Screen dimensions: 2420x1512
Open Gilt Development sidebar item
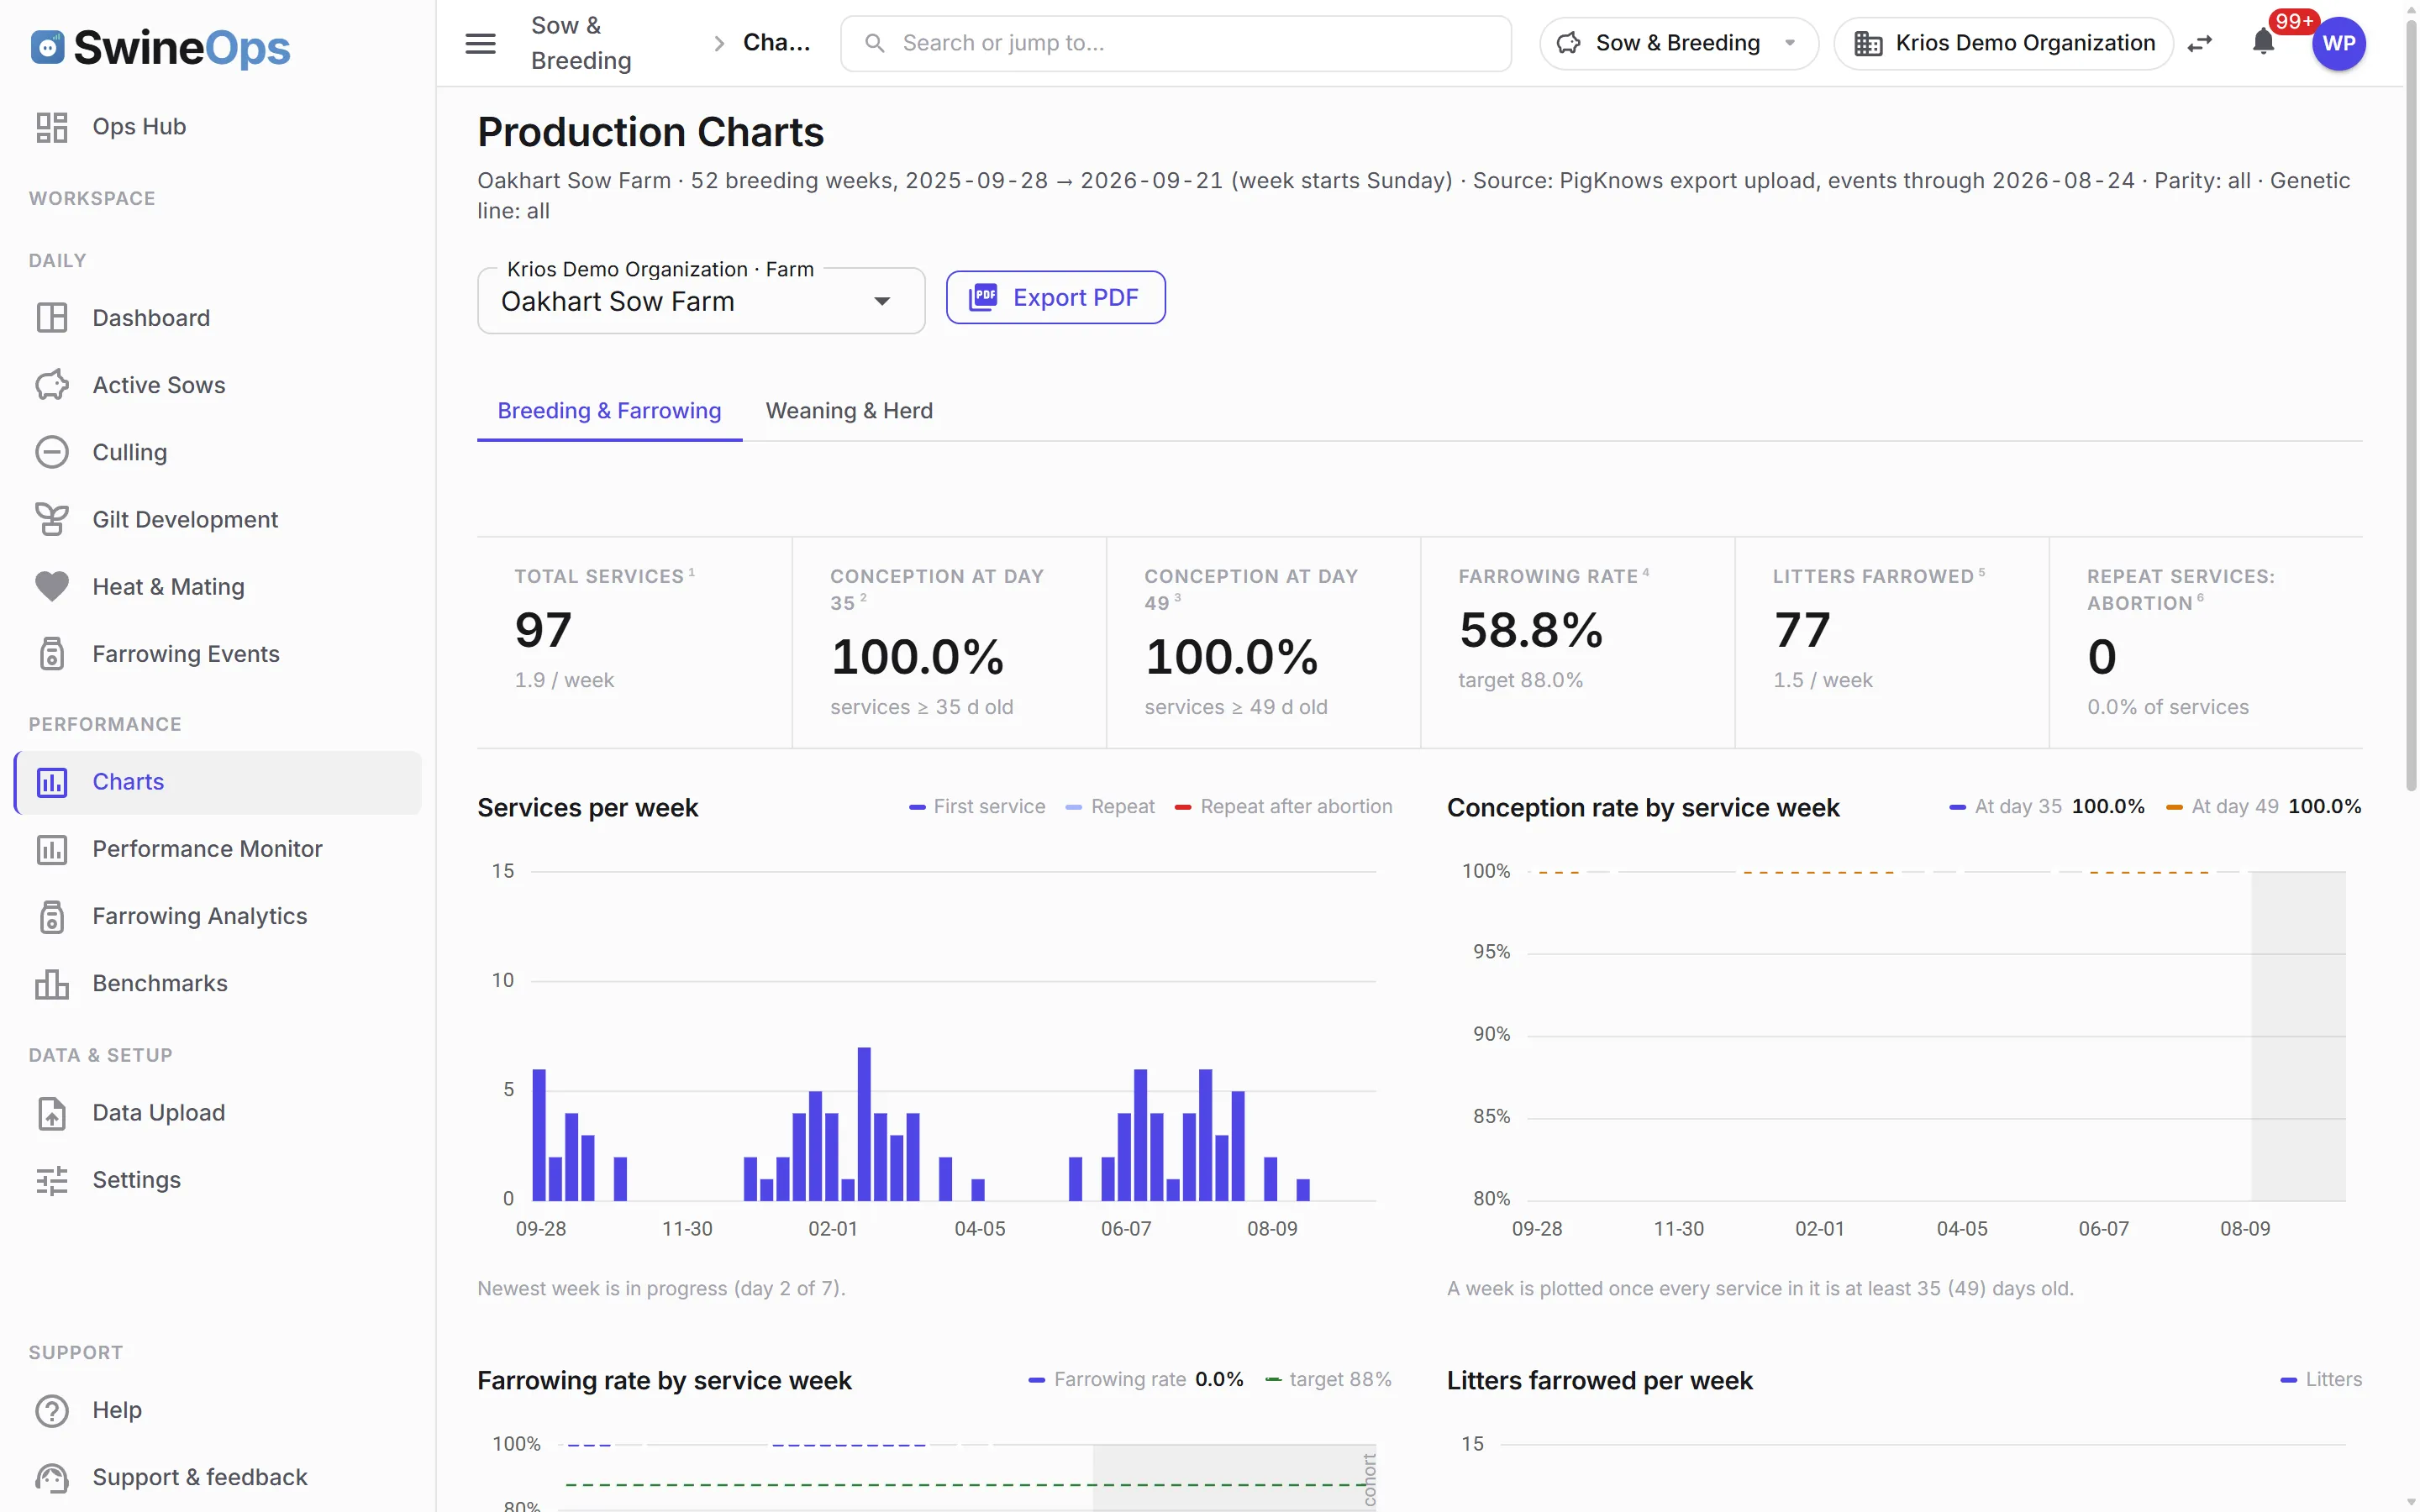pos(217,519)
